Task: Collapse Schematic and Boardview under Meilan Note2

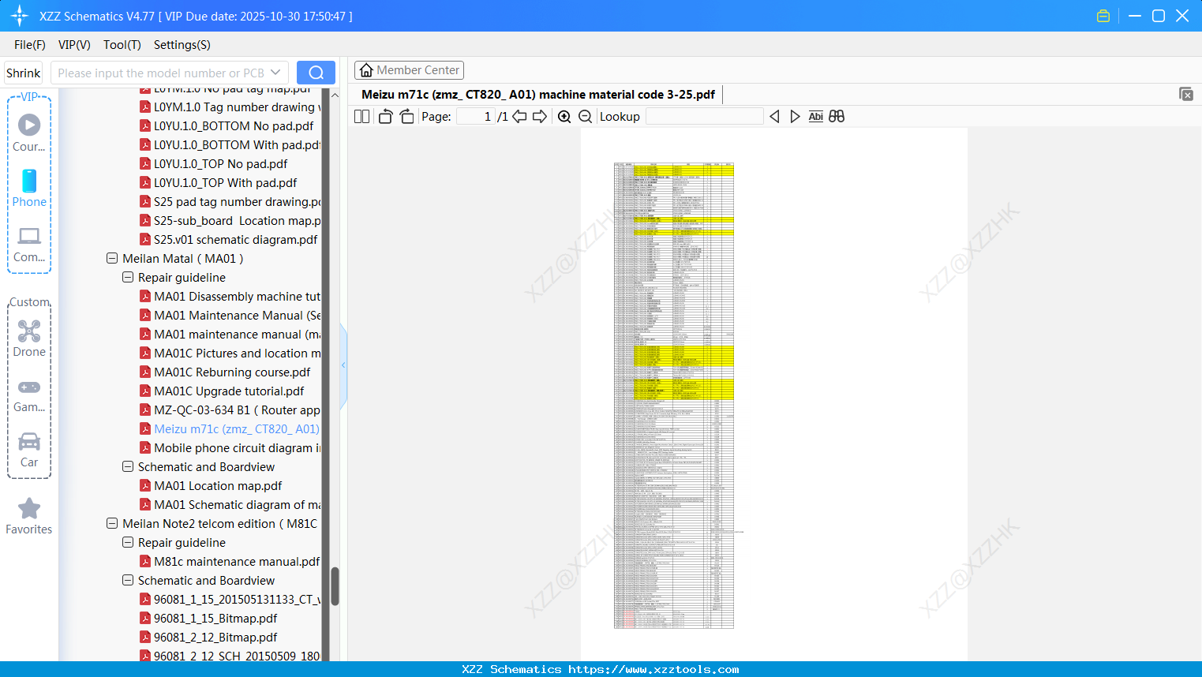Action: pyautogui.click(x=128, y=581)
